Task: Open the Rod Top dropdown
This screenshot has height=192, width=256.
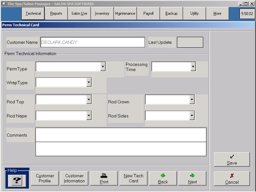Action: click(89, 100)
